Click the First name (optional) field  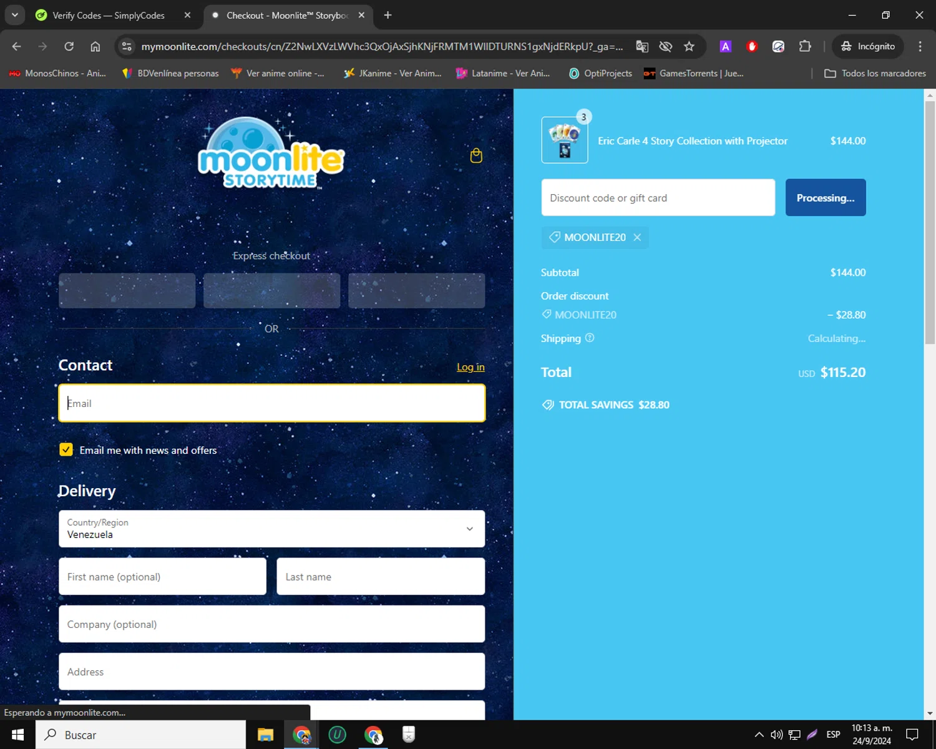tap(162, 577)
